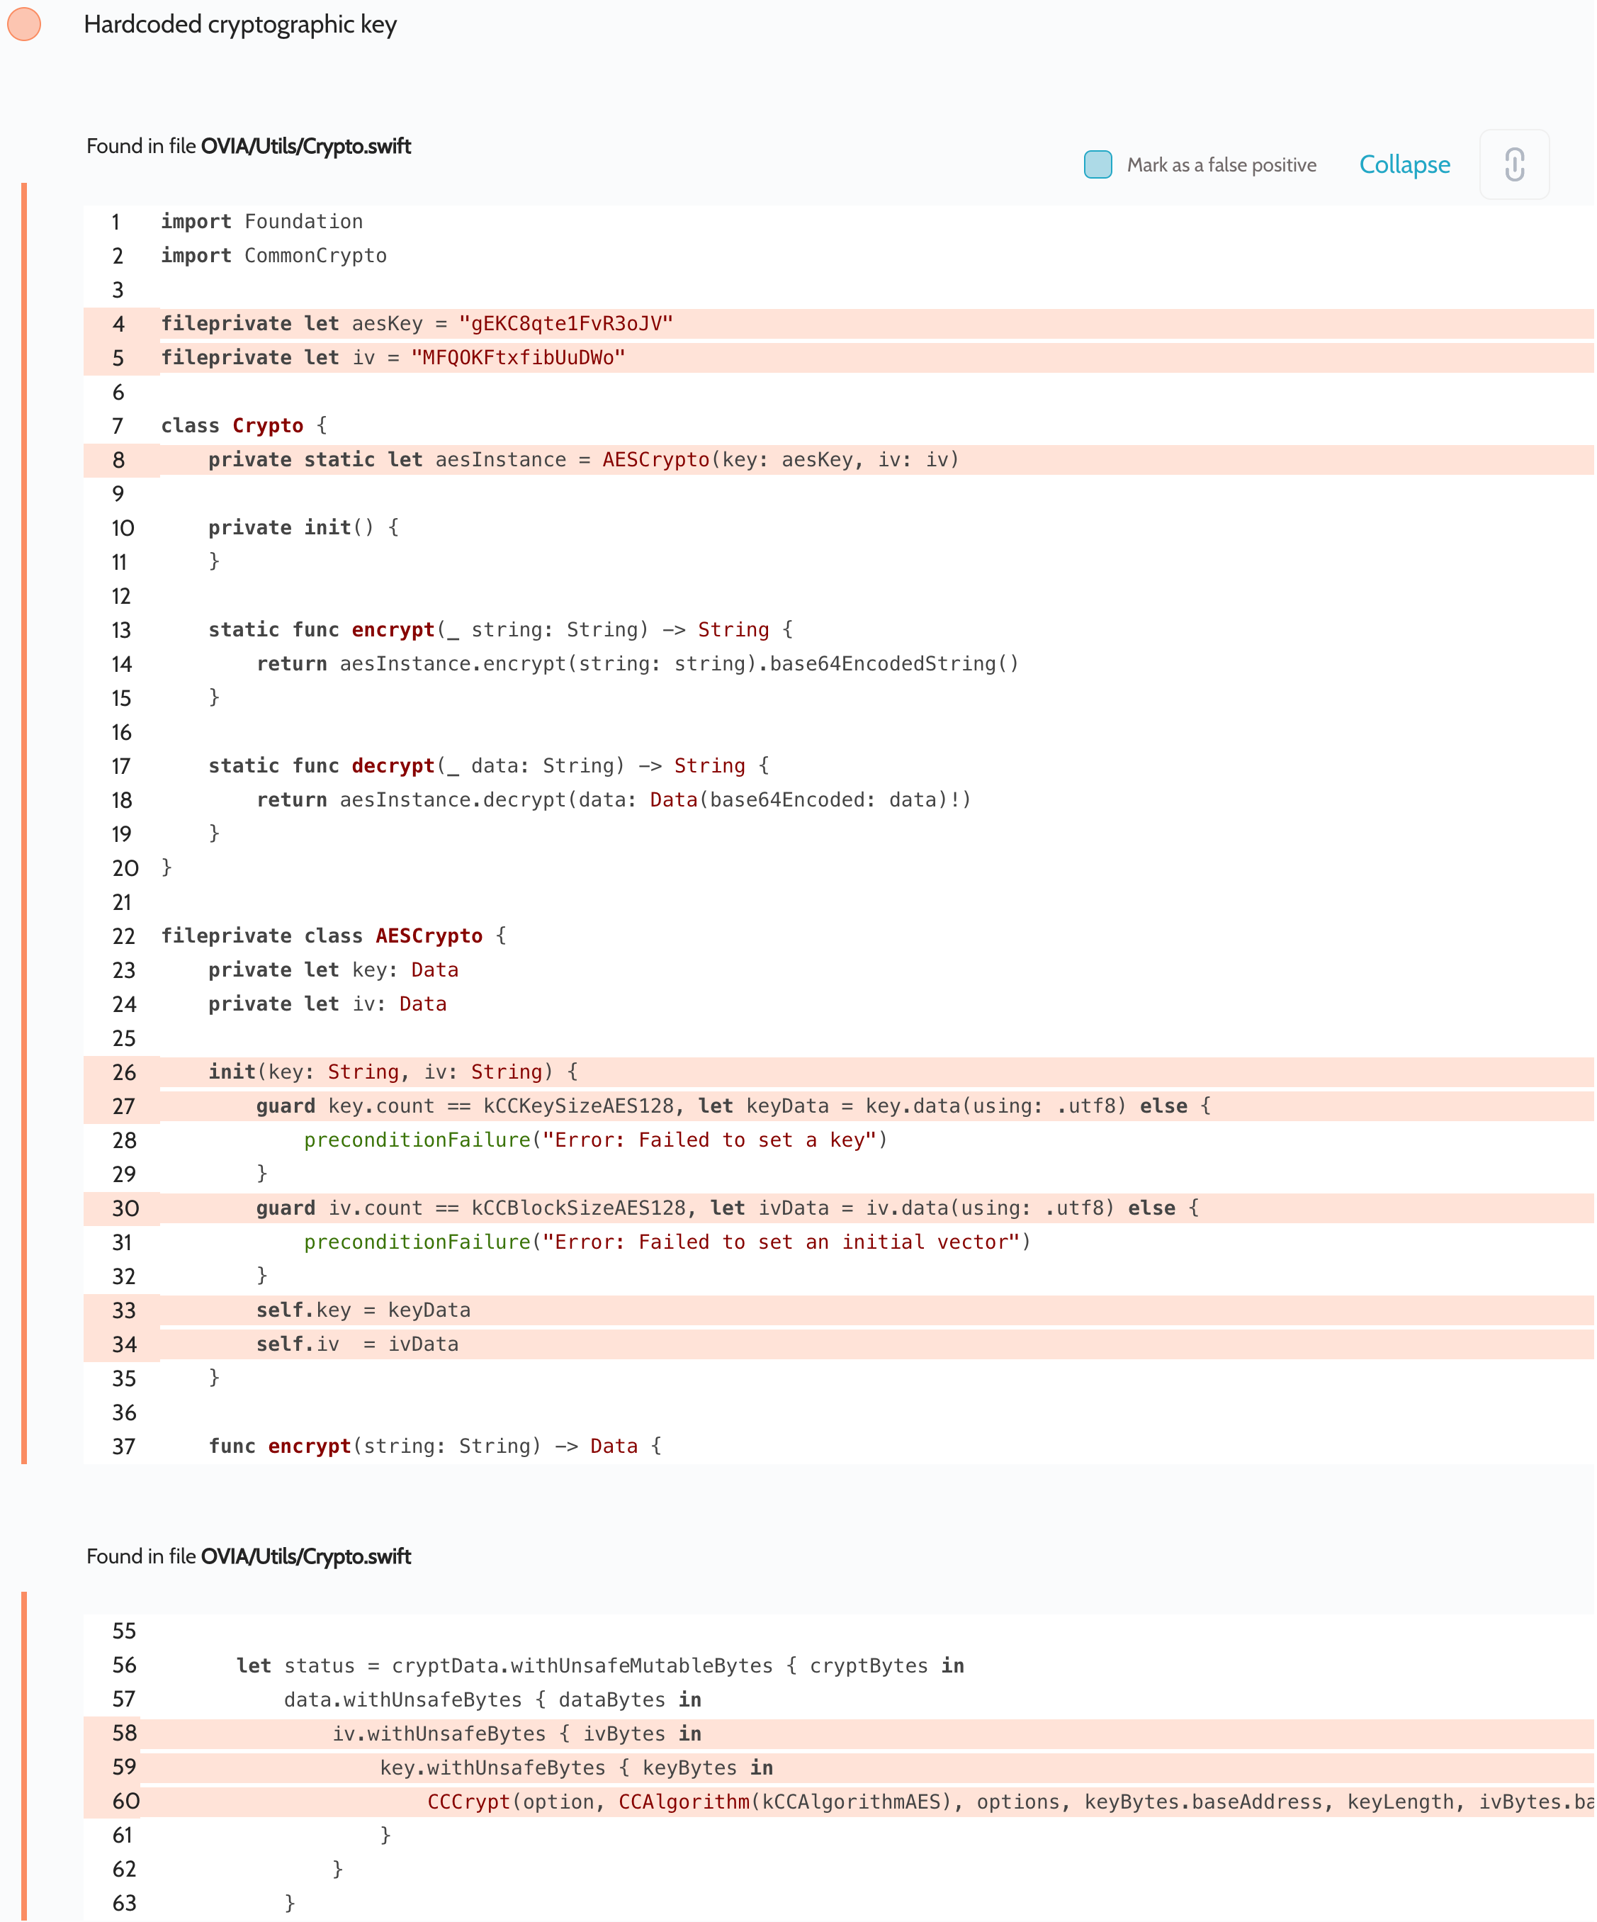This screenshot has height=1922, width=1597.
Task: Check the 'Mark as a false positive' checkbox
Action: point(1097,164)
